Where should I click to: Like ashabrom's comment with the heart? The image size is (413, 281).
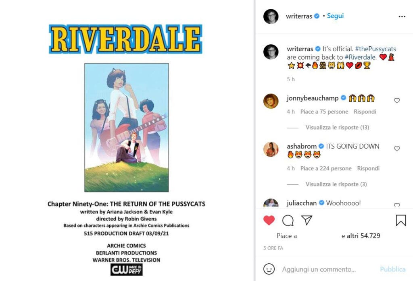[x=397, y=149]
